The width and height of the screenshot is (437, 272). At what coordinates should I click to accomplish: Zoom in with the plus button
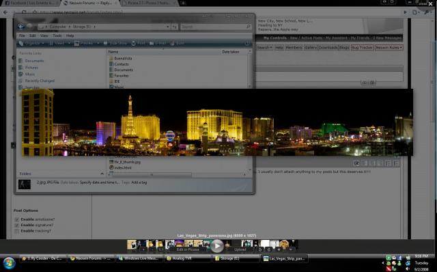click(143, 249)
